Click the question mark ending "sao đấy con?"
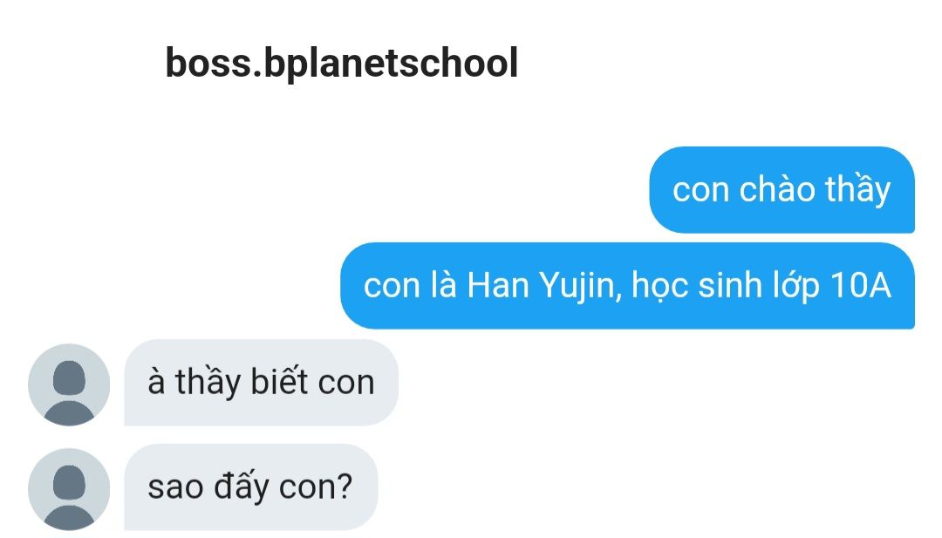The height and width of the screenshot is (538, 942). click(x=345, y=485)
